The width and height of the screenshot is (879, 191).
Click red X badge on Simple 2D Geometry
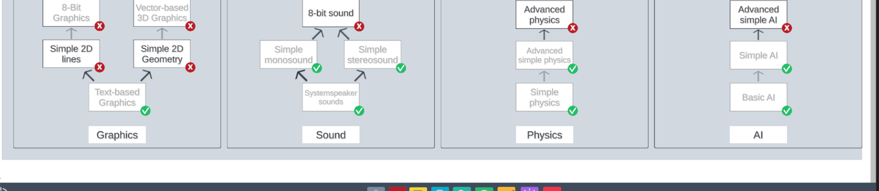pyautogui.click(x=190, y=67)
